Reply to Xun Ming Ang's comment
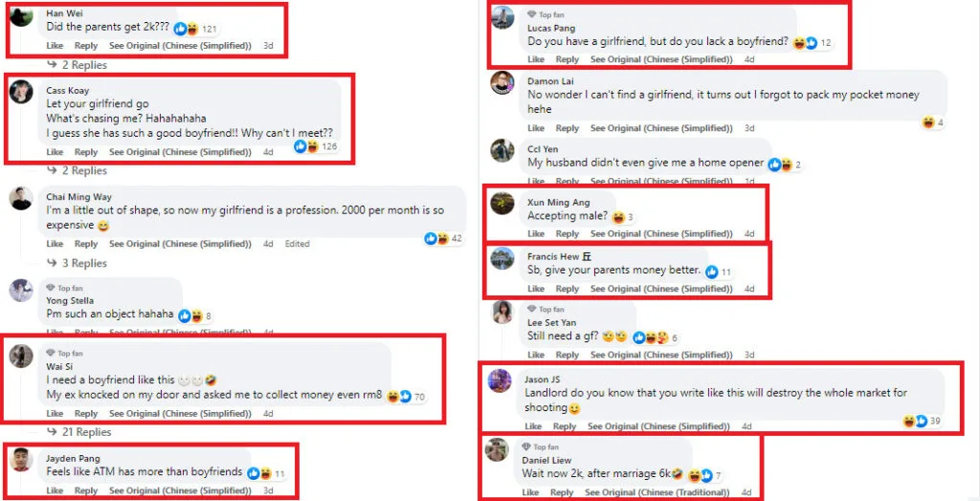Image resolution: width=980 pixels, height=501 pixels. click(568, 233)
